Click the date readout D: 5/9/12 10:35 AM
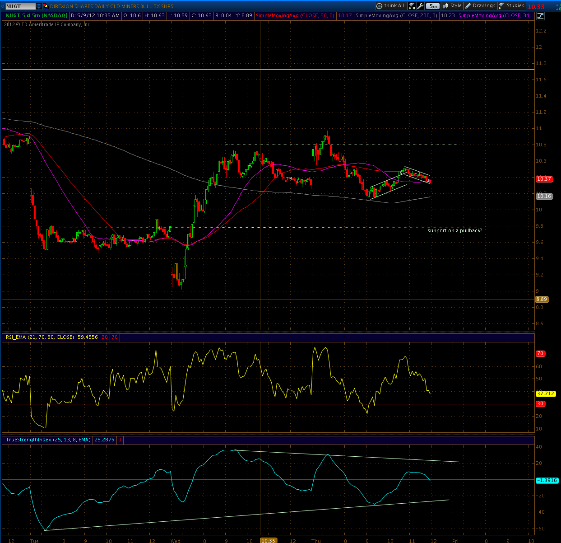This screenshot has width=561, height=543. (95, 15)
